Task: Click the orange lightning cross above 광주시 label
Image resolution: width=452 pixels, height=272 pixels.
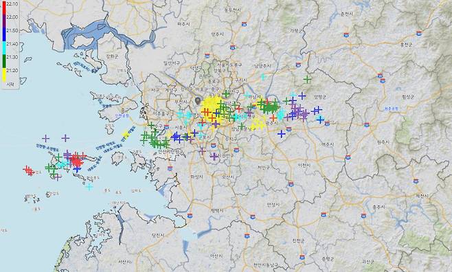Action: [273, 118]
